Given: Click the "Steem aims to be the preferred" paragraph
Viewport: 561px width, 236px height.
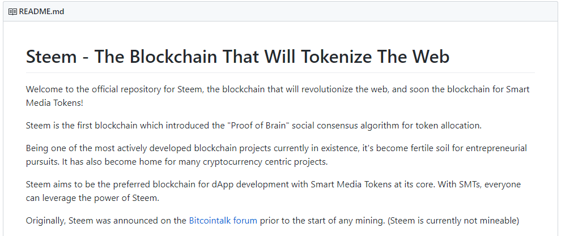Looking at the screenshot, I should [273, 191].
